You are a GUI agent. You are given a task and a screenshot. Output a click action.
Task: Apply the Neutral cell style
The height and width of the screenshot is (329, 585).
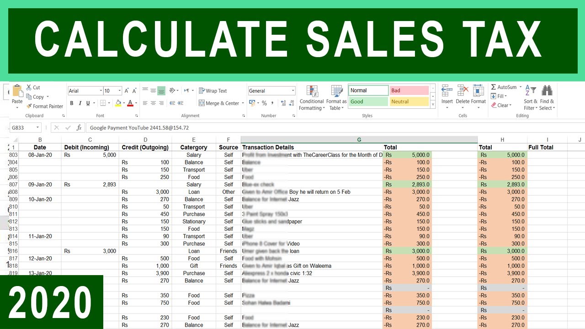tap(409, 102)
